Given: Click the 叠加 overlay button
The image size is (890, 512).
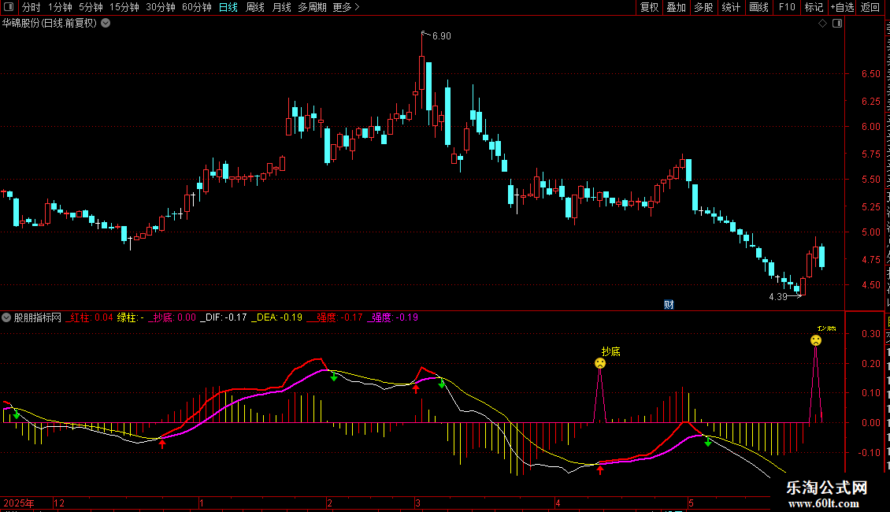Looking at the screenshot, I should click(x=676, y=7).
